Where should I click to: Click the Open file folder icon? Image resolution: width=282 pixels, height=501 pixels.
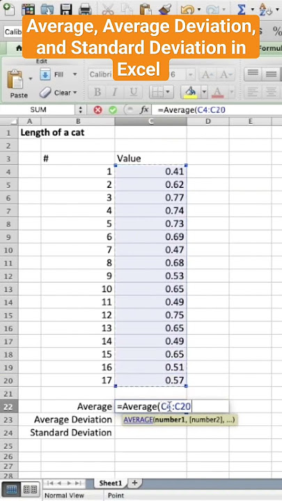[x=47, y=9]
